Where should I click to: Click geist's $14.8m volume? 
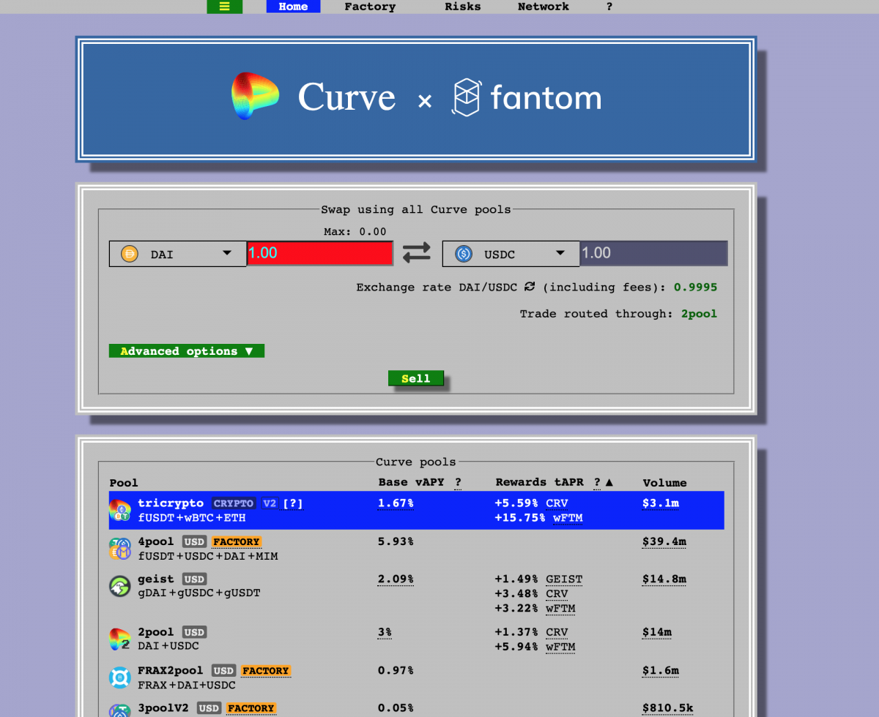click(x=664, y=579)
